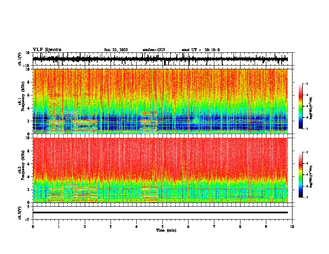
Task: Click the "start UT = 20:10:0" text
Action: coord(201,50)
